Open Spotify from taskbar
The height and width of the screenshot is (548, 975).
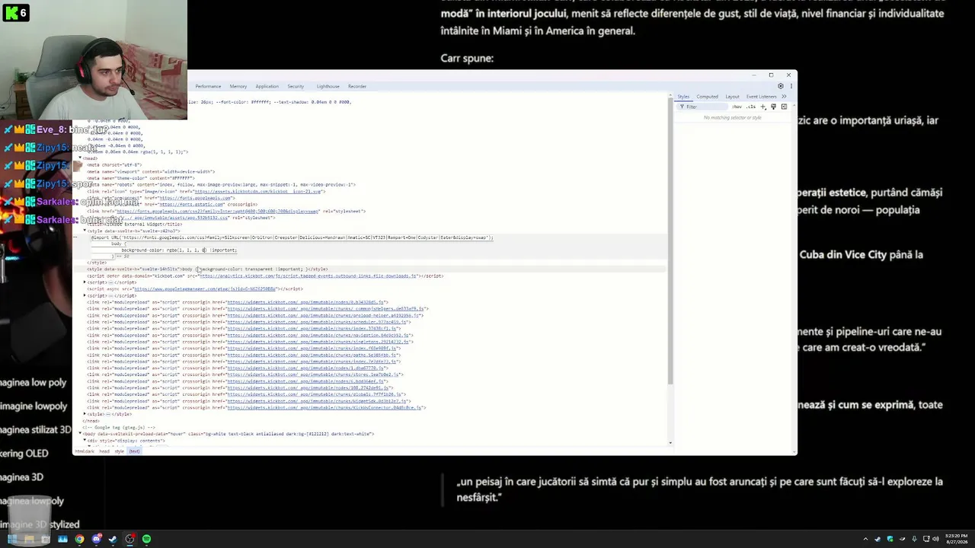coord(146,539)
